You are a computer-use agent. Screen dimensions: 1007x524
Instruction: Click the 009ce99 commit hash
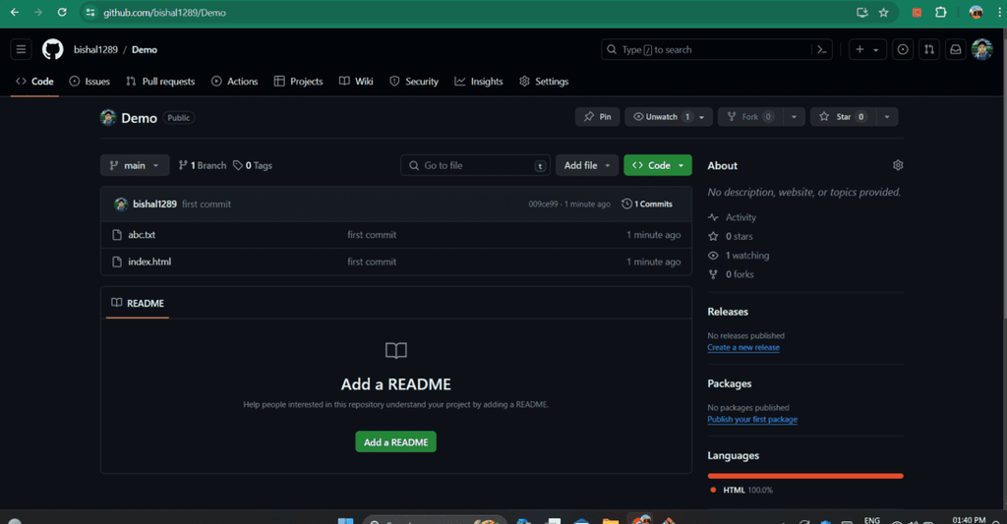click(x=543, y=204)
